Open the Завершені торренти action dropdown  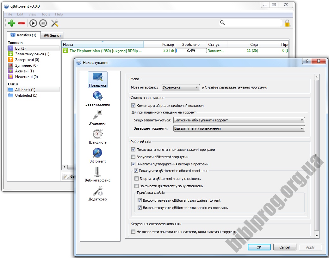[239, 128]
